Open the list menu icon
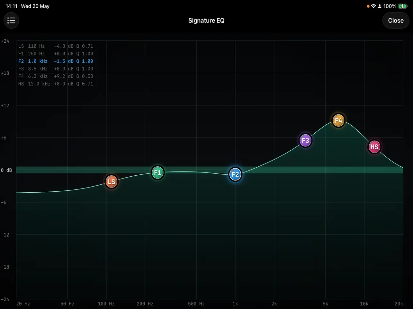413x309 pixels. point(11,21)
